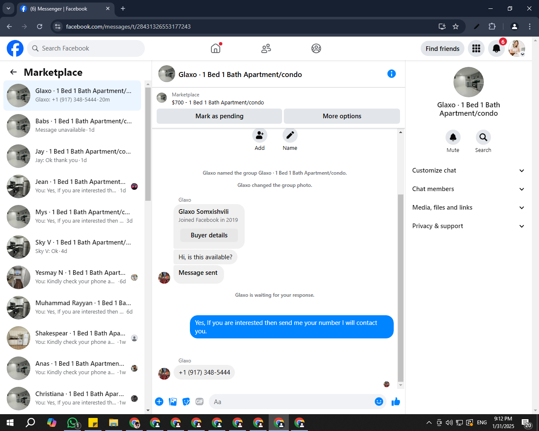Open the Babs apartment conversation
Screen dimensions: 539x431
click(x=72, y=126)
